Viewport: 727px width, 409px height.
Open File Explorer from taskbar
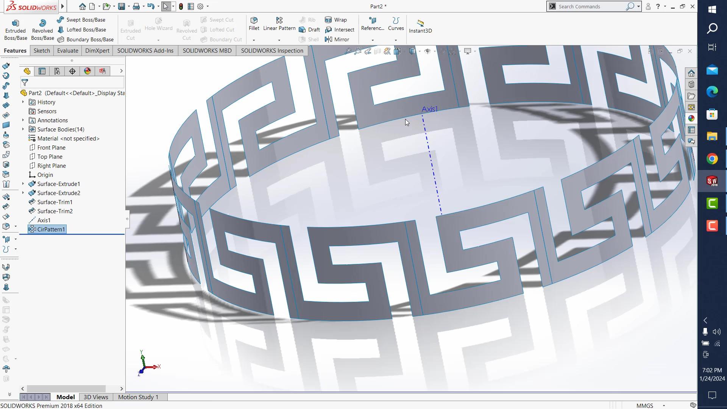(x=712, y=136)
